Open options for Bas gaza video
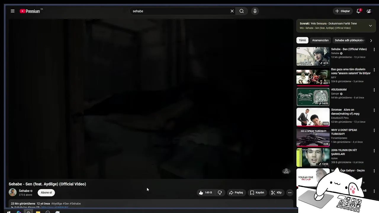This screenshot has height=213, width=379. [374, 70]
